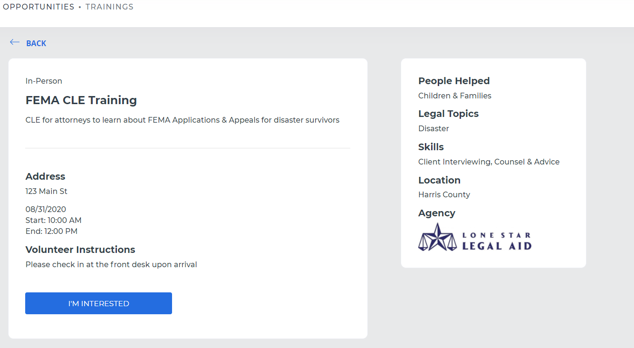Click the back arrow icon
The image size is (634, 348).
[x=15, y=42]
